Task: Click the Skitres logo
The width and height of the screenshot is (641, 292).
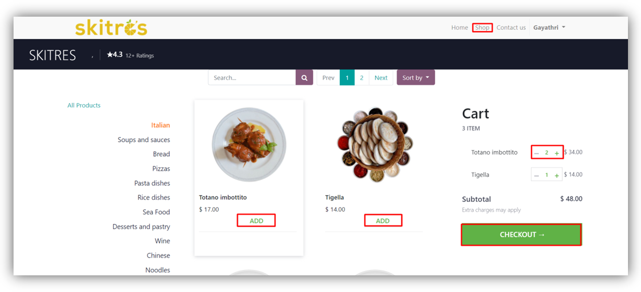Action: coord(111,28)
